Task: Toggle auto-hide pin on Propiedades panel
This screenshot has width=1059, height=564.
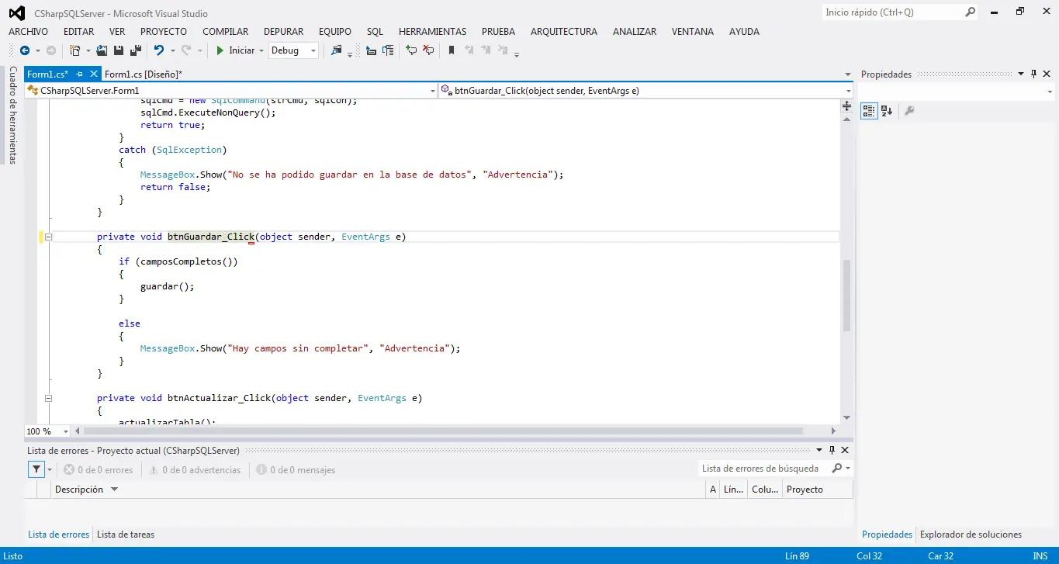Action: tap(1033, 74)
